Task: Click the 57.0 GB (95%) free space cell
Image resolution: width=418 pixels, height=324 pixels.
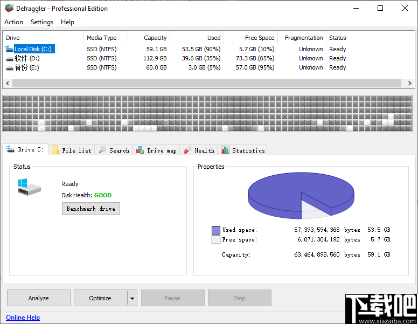Action: point(255,67)
